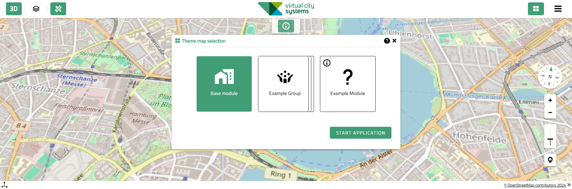Viewport: 572px width, 189px height.
Task: Click the green info button above dialog
Action: coord(286,26)
